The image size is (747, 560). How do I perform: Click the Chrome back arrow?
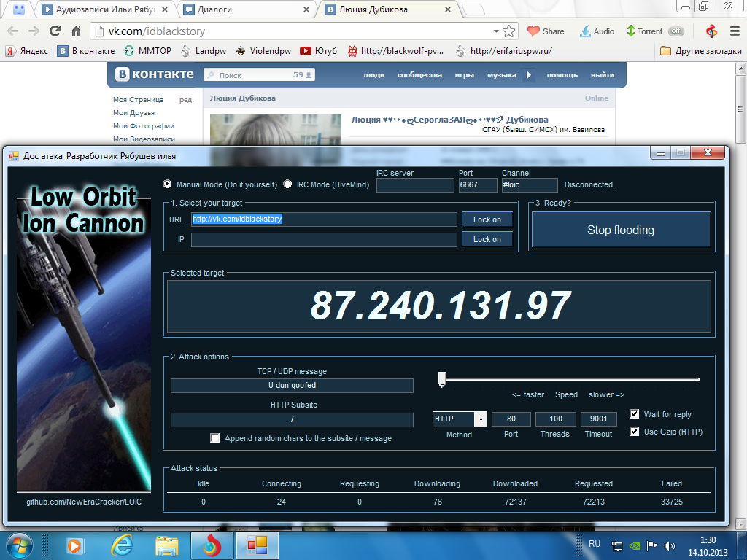[13, 31]
